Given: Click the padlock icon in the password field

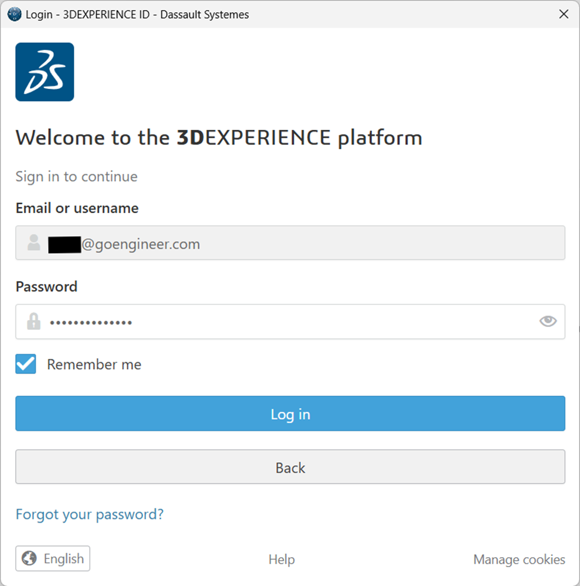Looking at the screenshot, I should pyautogui.click(x=33, y=321).
